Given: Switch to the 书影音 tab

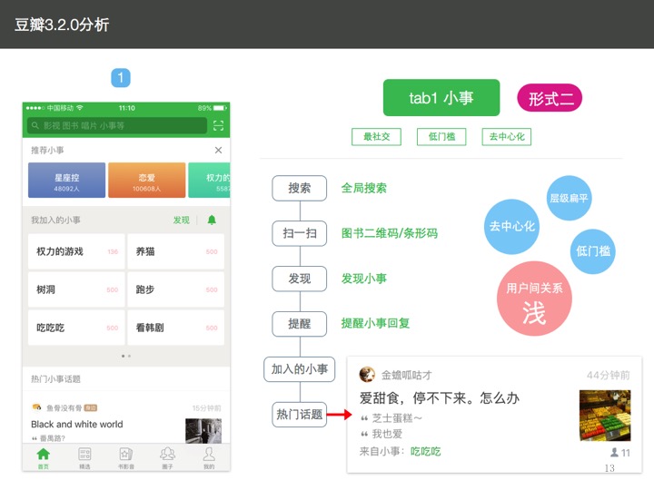Looking at the screenshot, I should (x=126, y=458).
